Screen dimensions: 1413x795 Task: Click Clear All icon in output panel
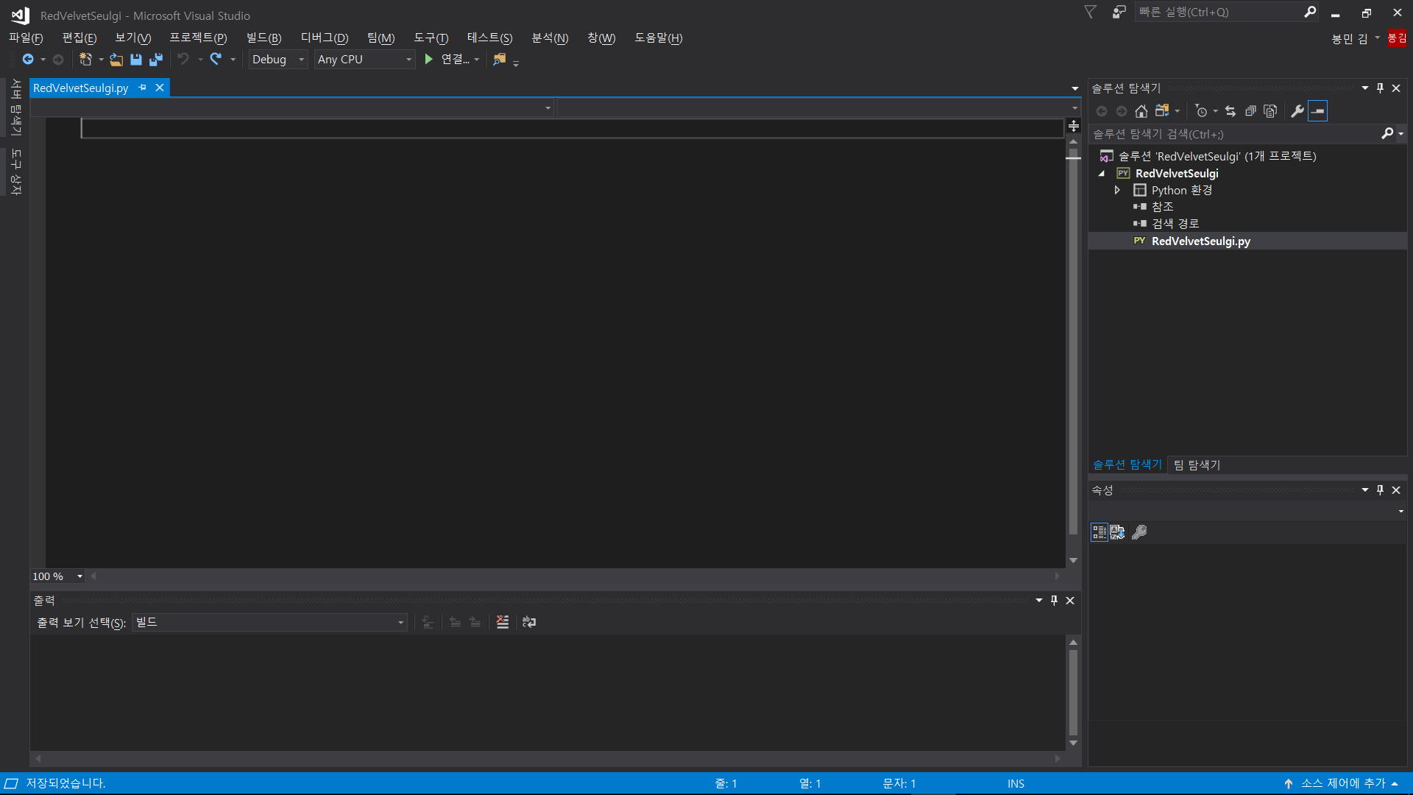point(503,622)
